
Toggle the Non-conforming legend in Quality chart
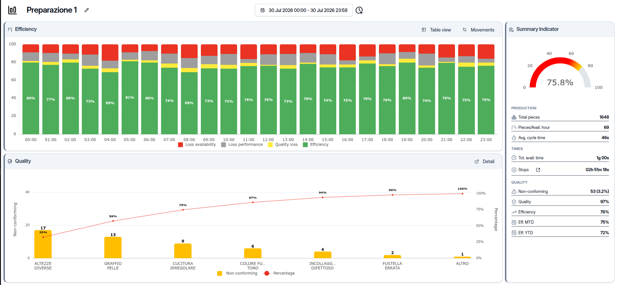coord(237,273)
